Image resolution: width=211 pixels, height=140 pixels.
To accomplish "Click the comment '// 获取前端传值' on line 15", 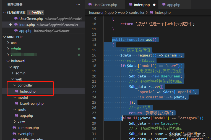I will [135, 50].
